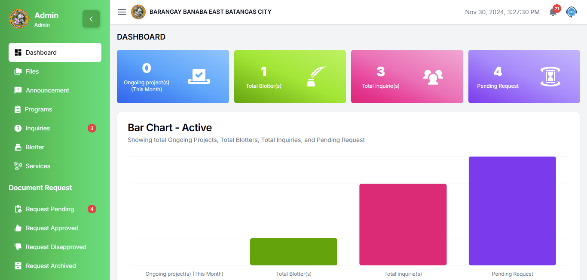The width and height of the screenshot is (587, 280).
Task: Click the Total Blotter(s) green bar in chart
Action: tap(293, 252)
